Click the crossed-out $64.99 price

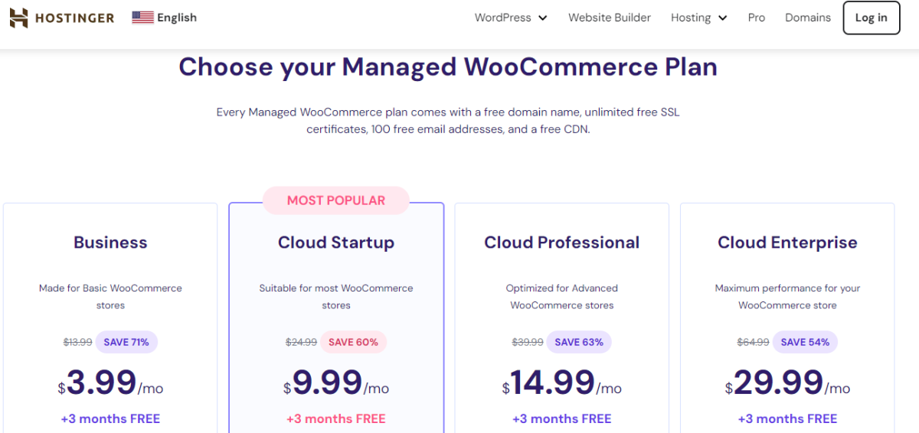754,342
